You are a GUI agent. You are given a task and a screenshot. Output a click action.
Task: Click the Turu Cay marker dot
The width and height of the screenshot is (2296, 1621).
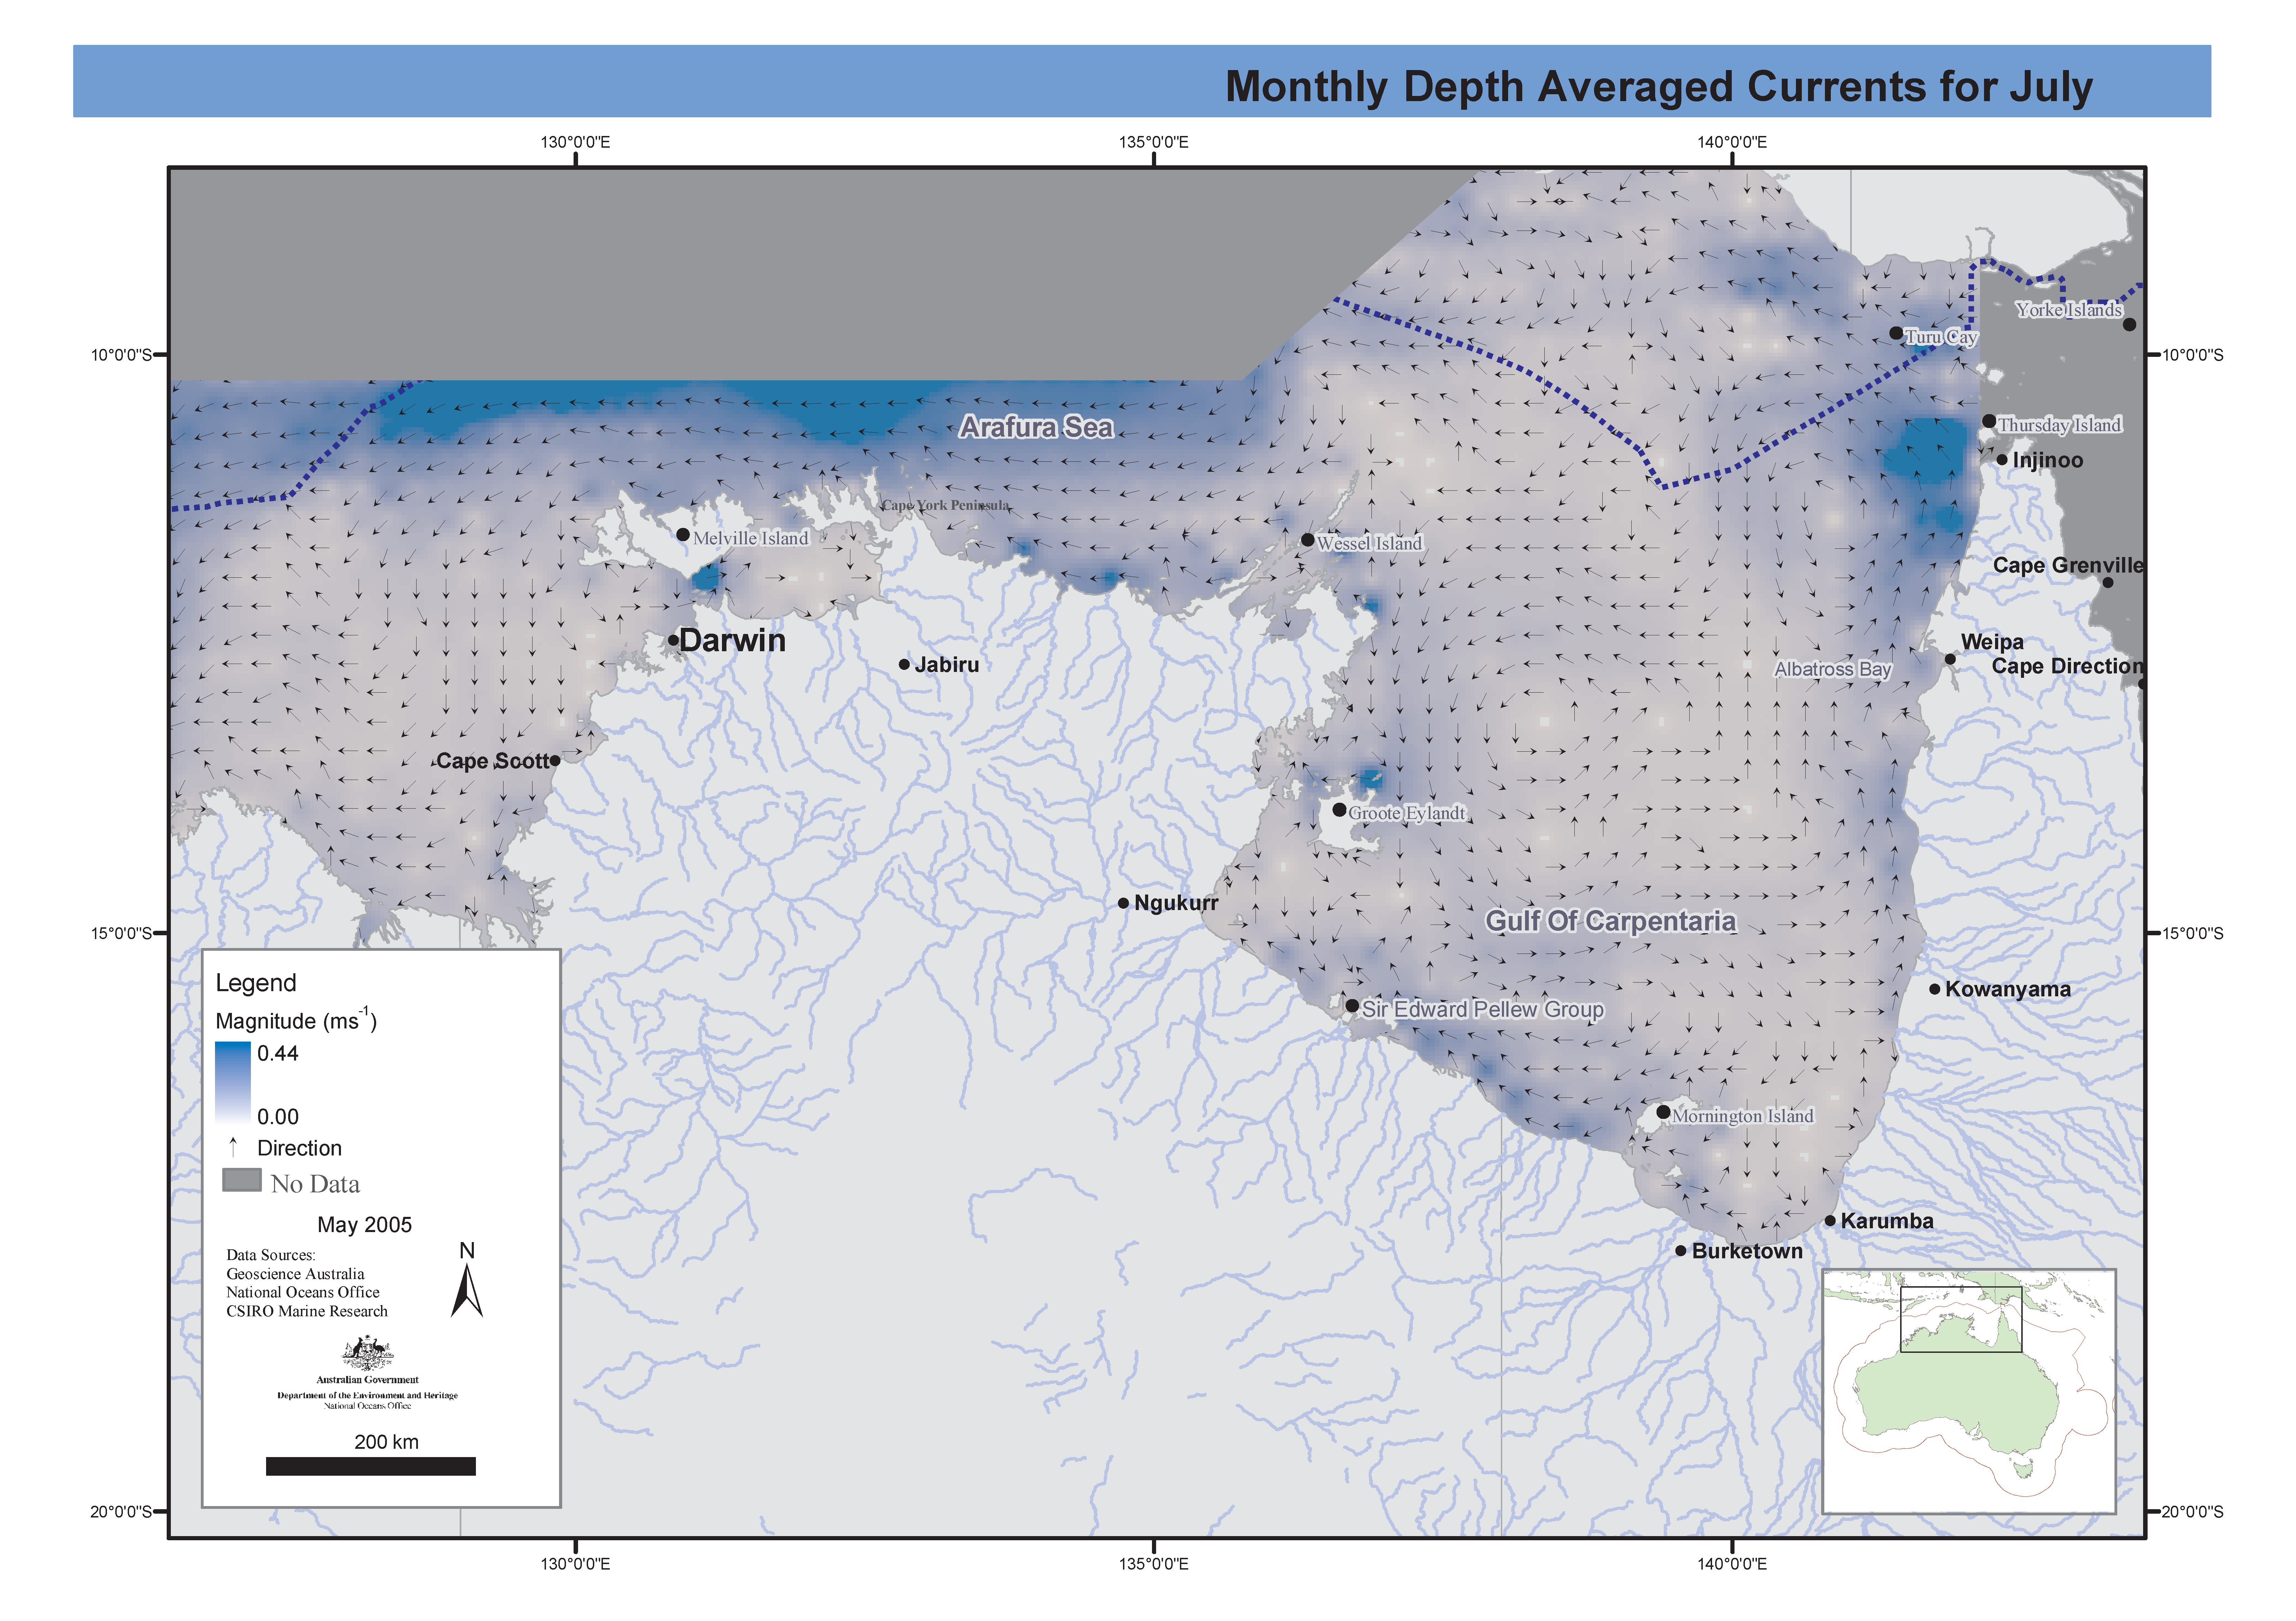click(1896, 333)
